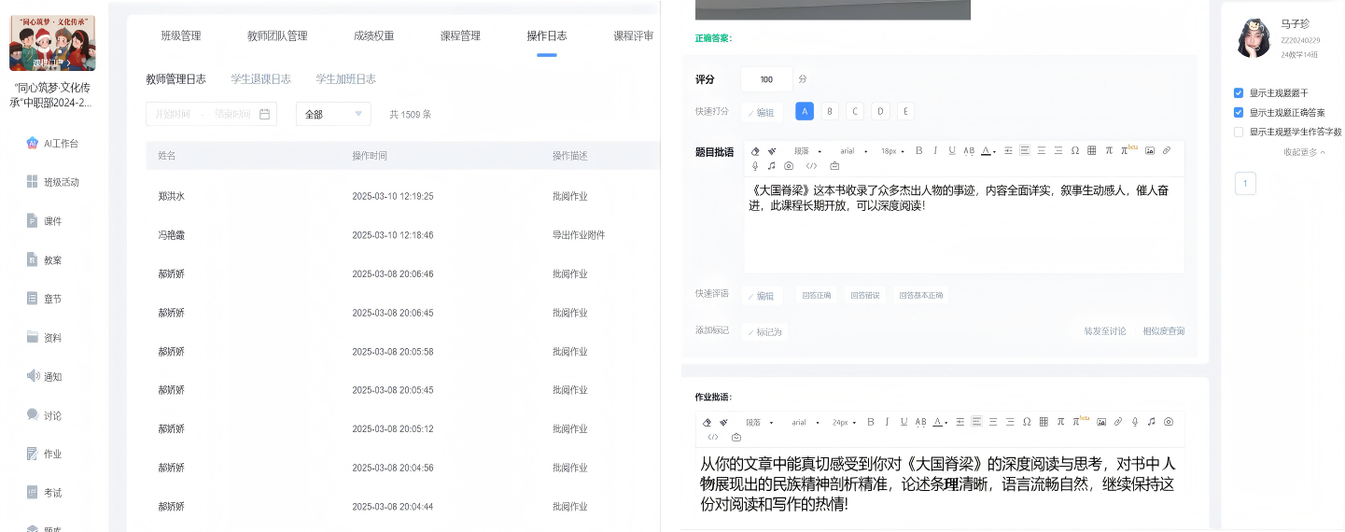Insert table in 题目批语 editor toolbar
Screen dimensions: 1345x532
pos(1092,150)
